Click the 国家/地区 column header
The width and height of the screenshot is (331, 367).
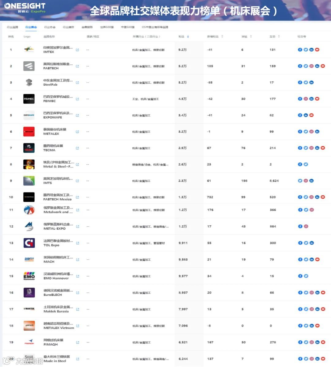93,36
